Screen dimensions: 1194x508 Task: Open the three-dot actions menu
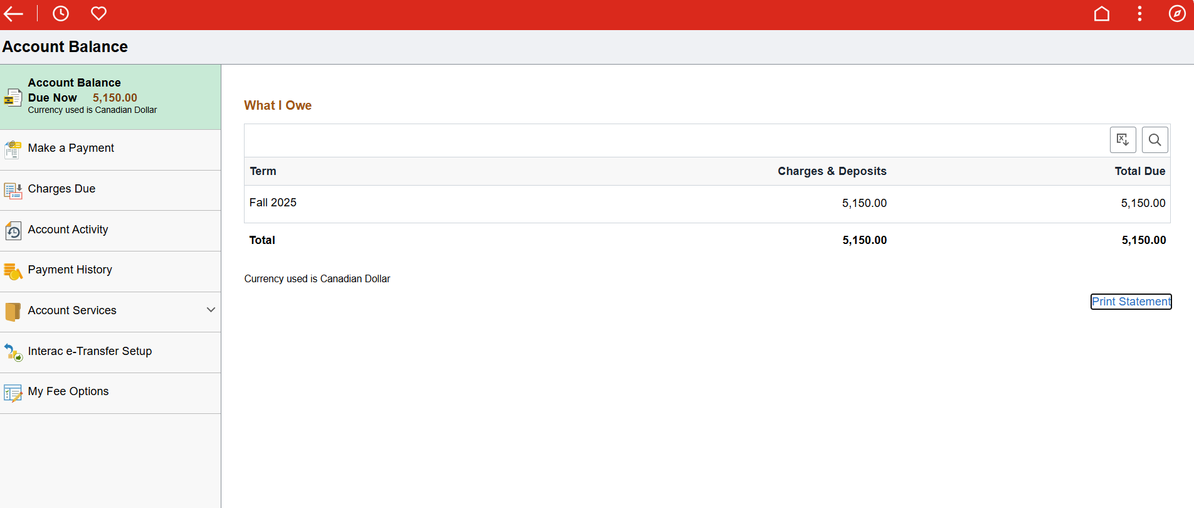pos(1139,14)
